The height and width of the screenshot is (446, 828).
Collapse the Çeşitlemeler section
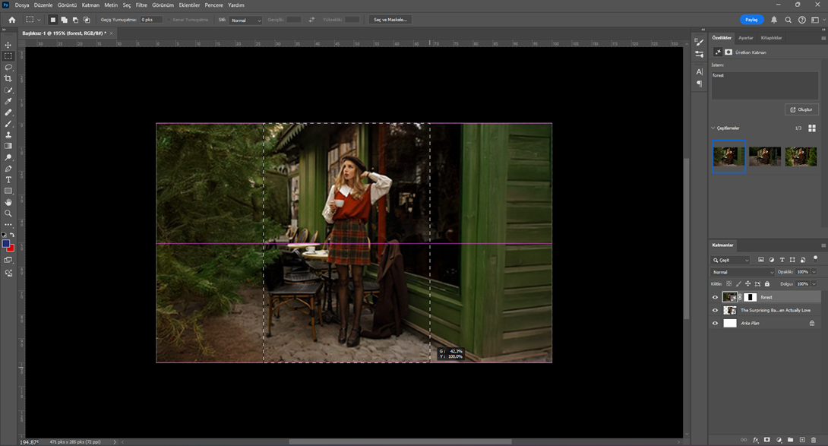[713, 128]
